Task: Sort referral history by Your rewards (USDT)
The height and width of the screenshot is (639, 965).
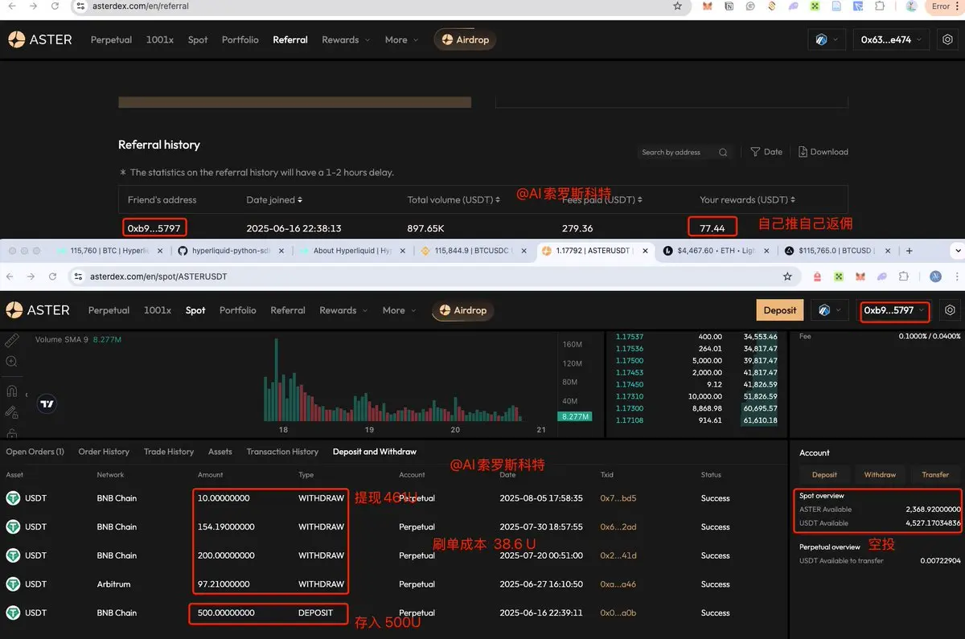Action: coord(747,199)
